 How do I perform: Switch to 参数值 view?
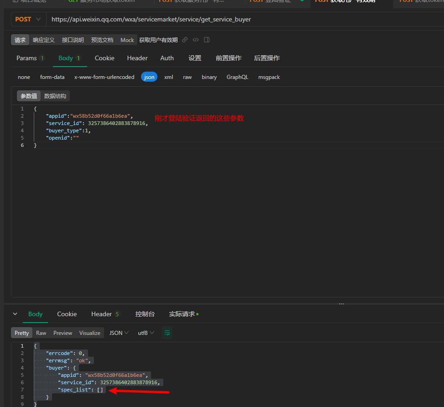point(29,96)
